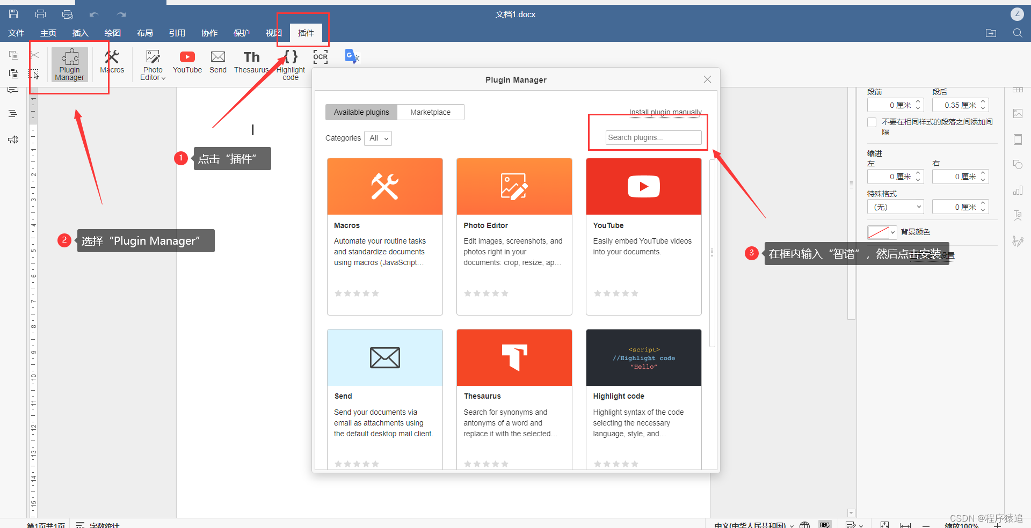Click the Select All icon
The height and width of the screenshot is (528, 1031).
[34, 74]
